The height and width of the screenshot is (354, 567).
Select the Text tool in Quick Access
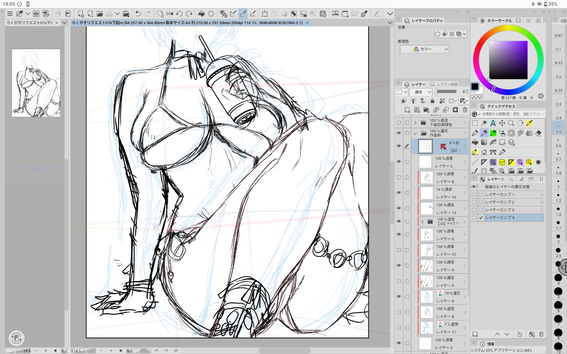(x=493, y=123)
